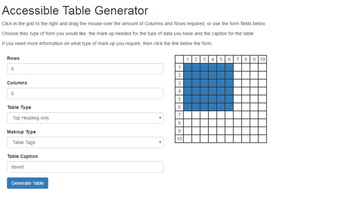Select grid cell at row 8, column 3
Image resolution: width=340 pixels, height=199 pixels.
[x=204, y=123]
